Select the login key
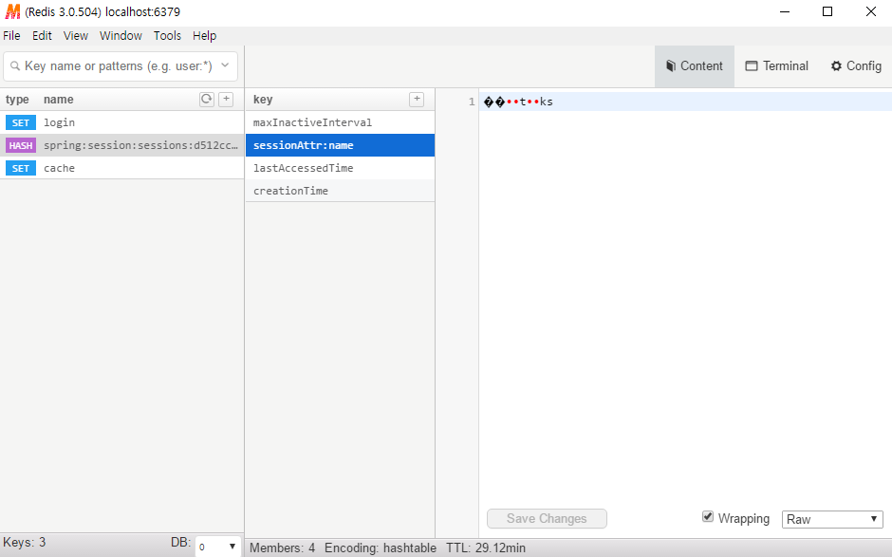The height and width of the screenshot is (557, 892). (x=121, y=122)
